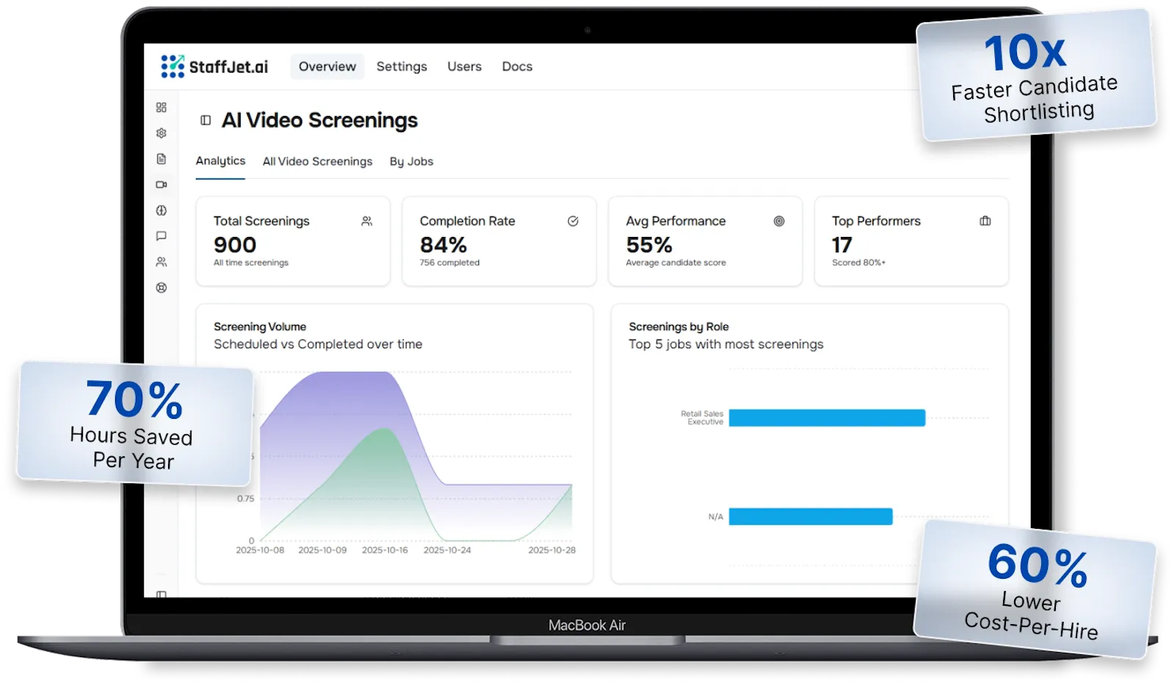Click the N/A bar in Screenings by Role

[811, 516]
